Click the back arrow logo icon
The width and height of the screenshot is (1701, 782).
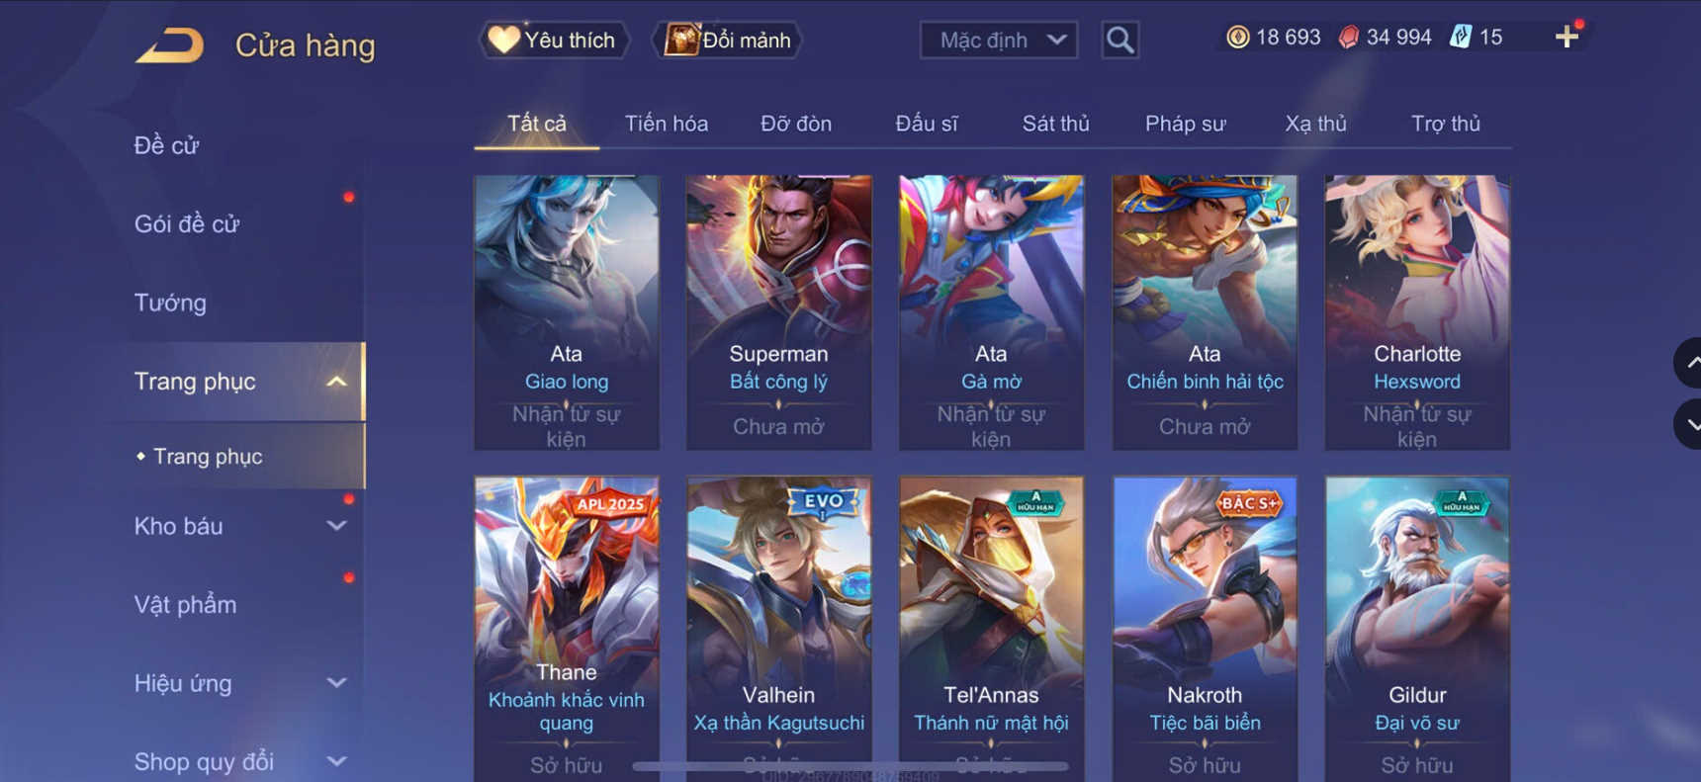click(x=169, y=45)
